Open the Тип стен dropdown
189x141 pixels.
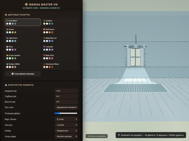pos(66,107)
